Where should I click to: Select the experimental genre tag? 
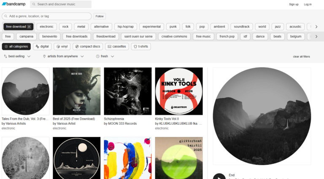click(x=151, y=27)
